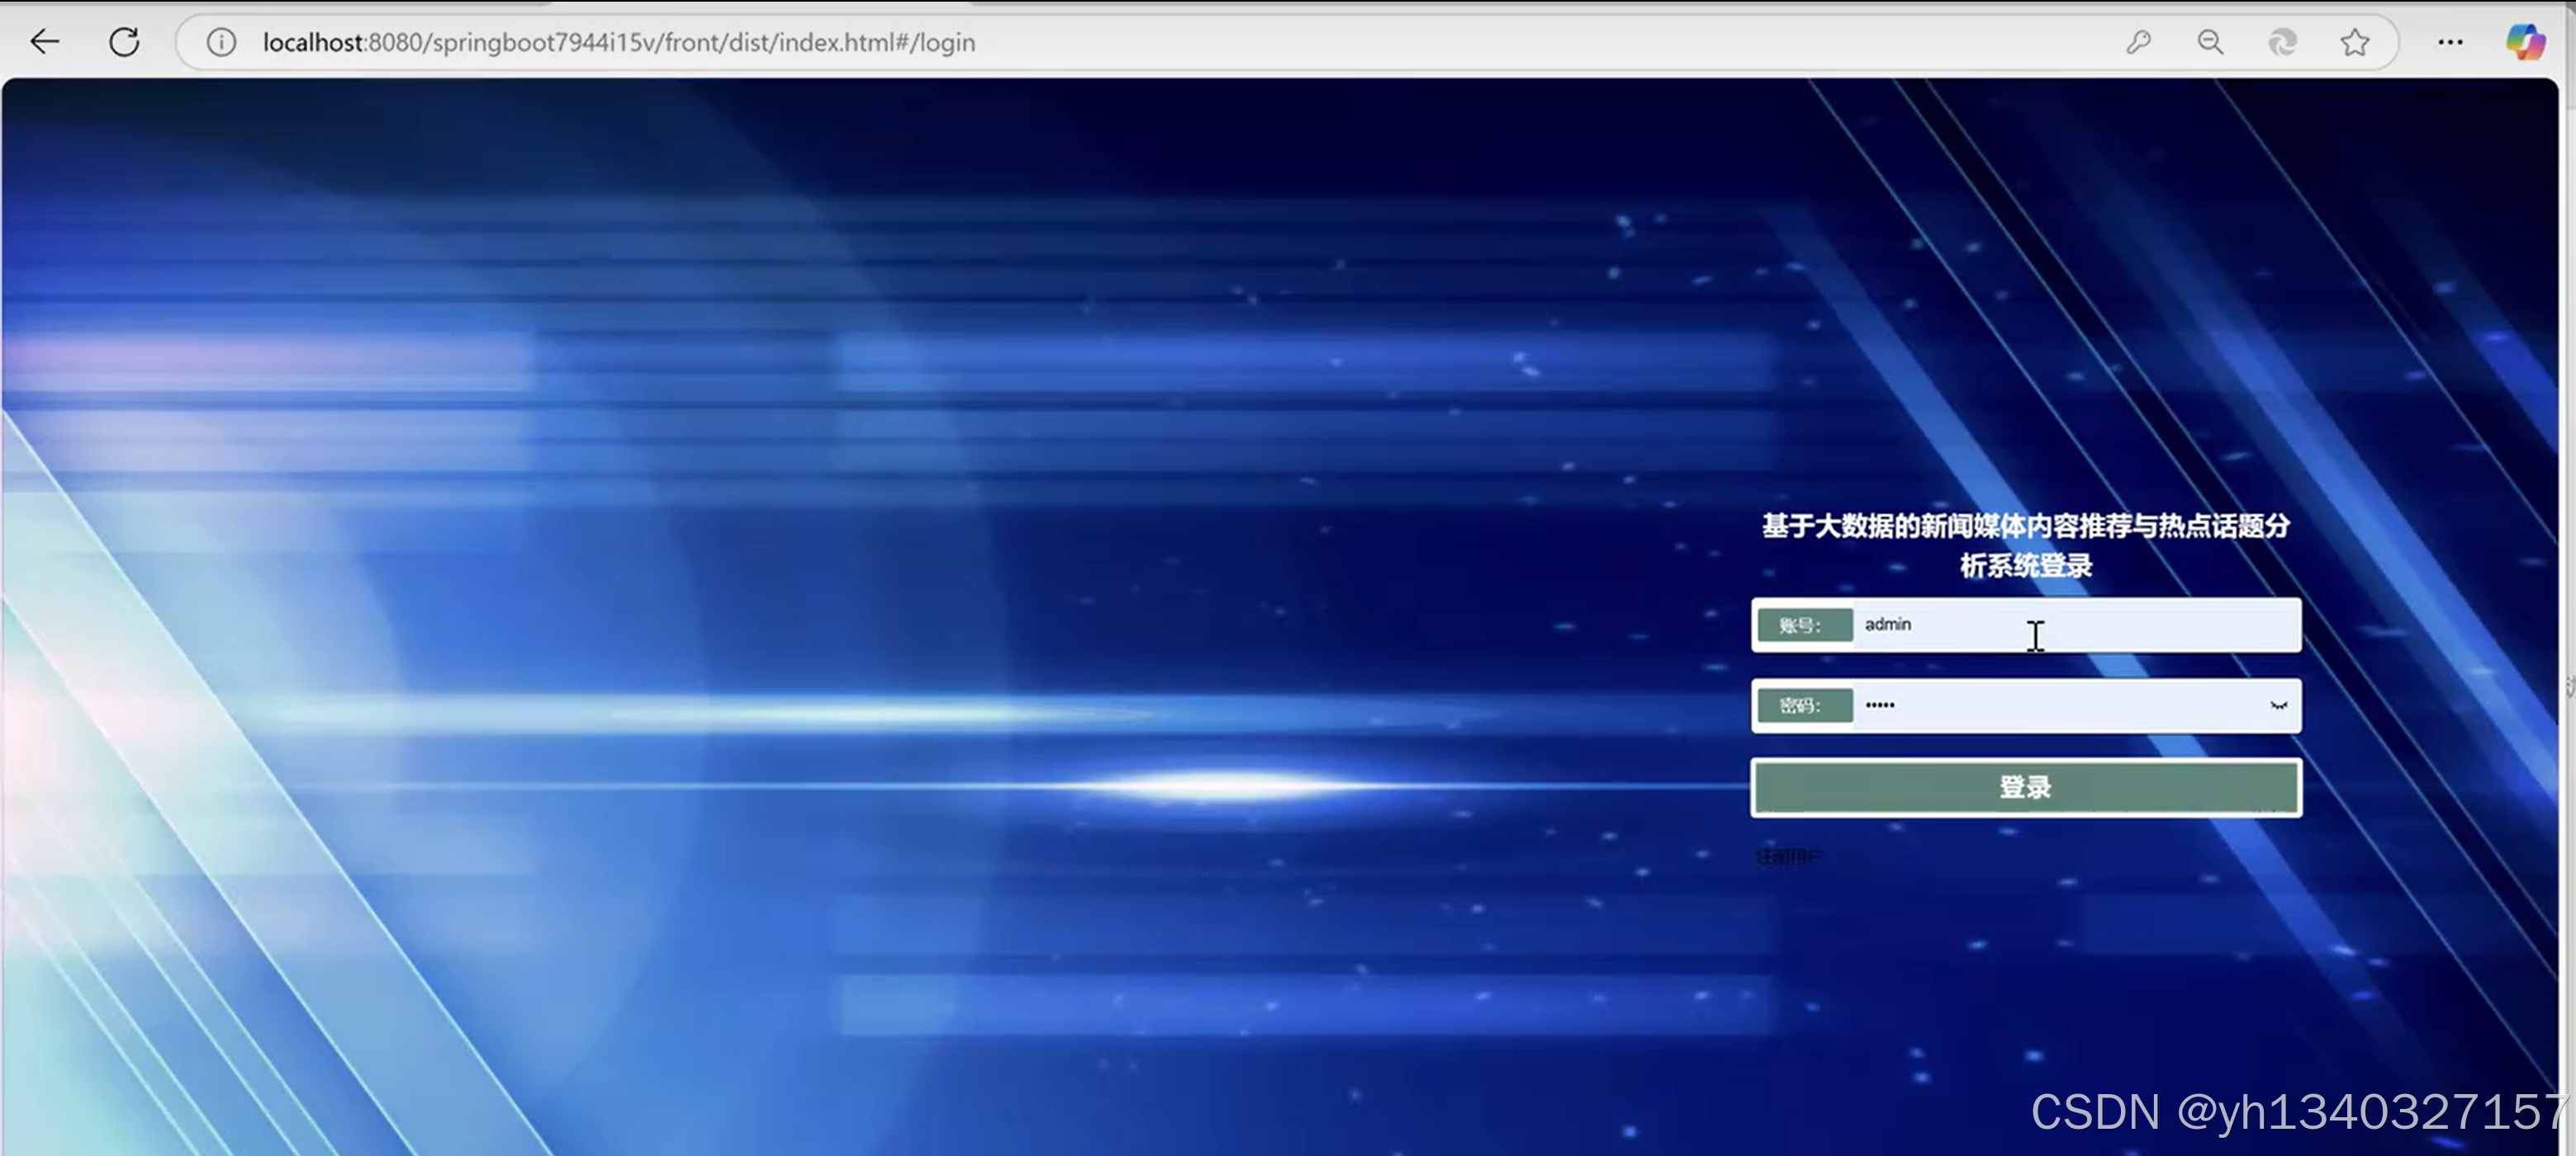2576x1156 pixels.
Task: Click the CSDN watermark text
Action: tap(2298, 1111)
